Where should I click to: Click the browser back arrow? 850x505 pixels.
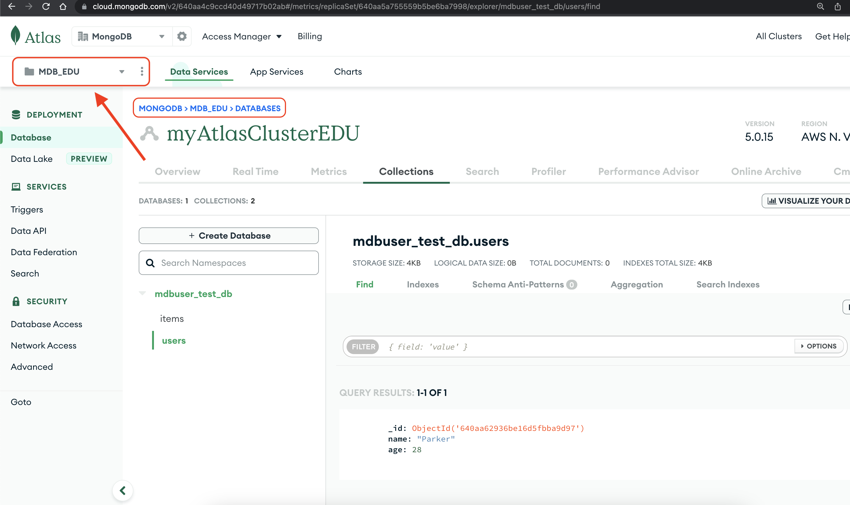click(x=11, y=6)
